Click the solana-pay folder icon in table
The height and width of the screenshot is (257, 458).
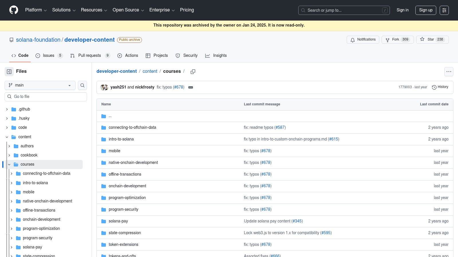(104, 221)
